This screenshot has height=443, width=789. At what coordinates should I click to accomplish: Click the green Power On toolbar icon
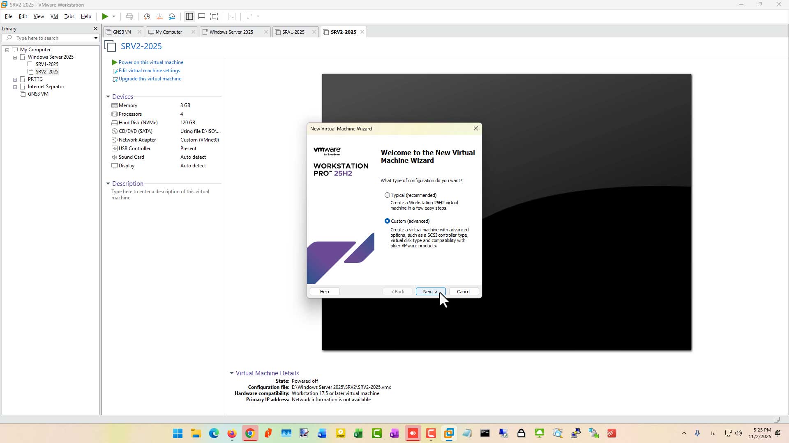pos(105,16)
